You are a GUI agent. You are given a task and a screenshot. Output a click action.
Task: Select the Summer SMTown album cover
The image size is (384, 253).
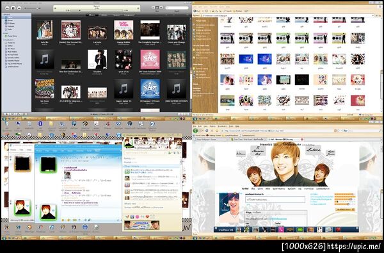click(44, 89)
